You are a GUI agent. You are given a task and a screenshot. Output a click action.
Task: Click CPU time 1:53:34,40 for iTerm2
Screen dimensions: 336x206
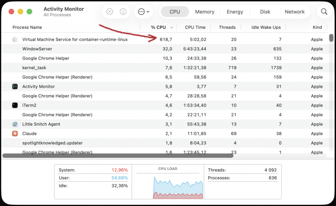tap(194, 105)
